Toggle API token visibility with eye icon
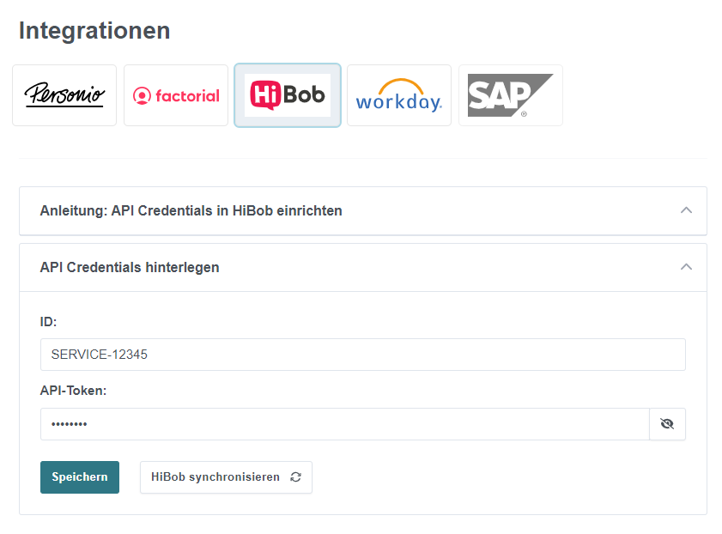 [667, 424]
